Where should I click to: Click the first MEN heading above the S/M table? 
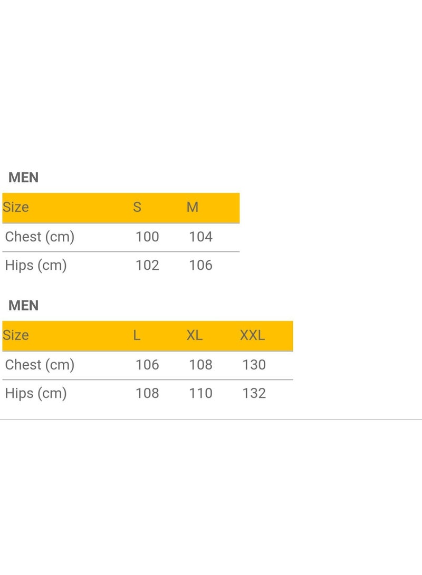point(24,178)
